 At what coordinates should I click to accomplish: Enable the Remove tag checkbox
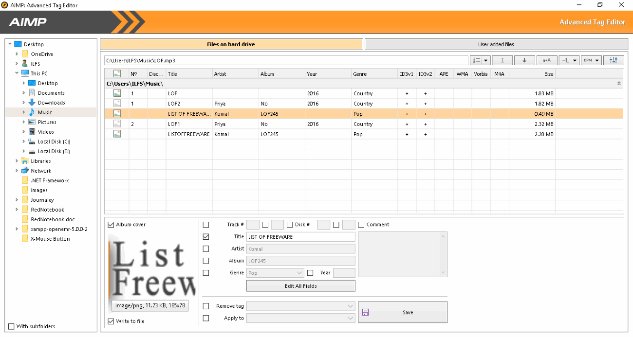click(x=206, y=306)
